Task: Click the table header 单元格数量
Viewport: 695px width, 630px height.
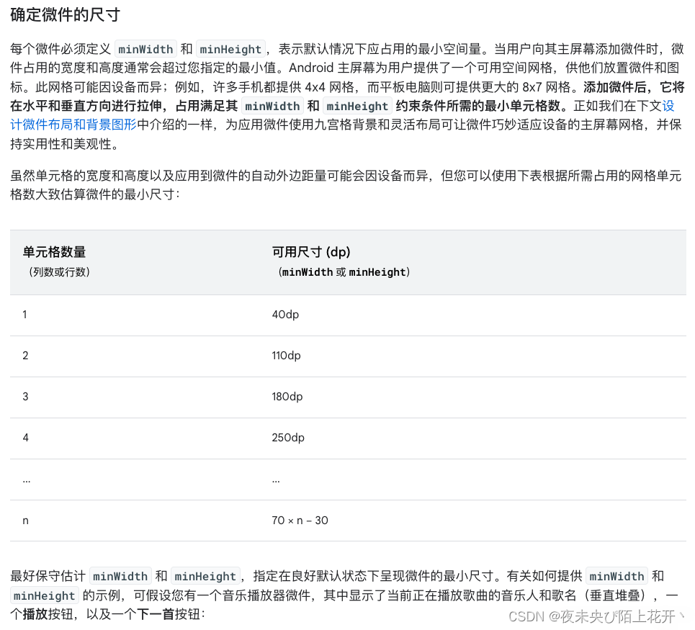Action: click(x=53, y=252)
